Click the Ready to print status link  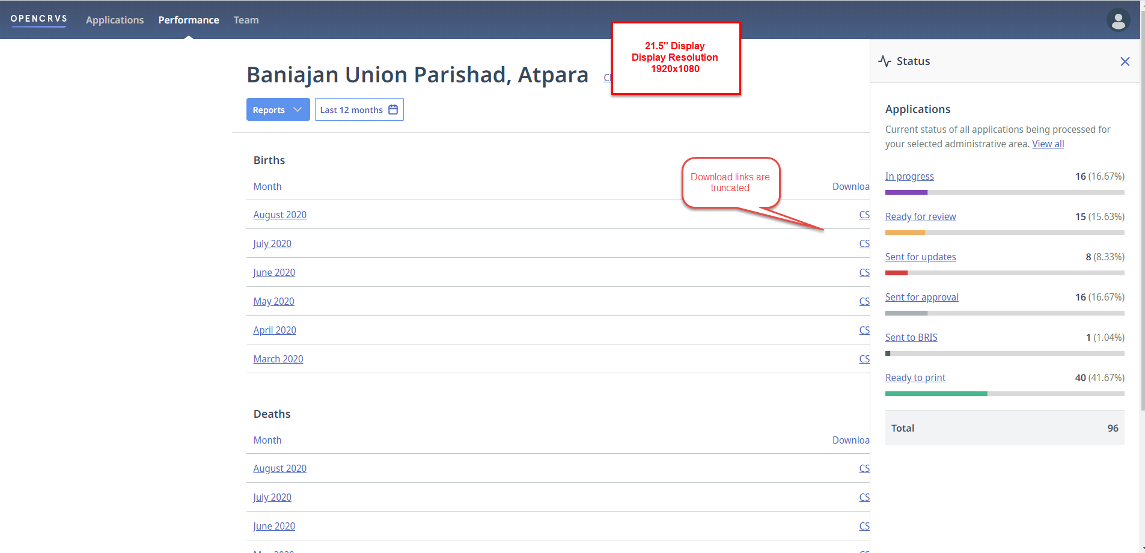click(914, 377)
